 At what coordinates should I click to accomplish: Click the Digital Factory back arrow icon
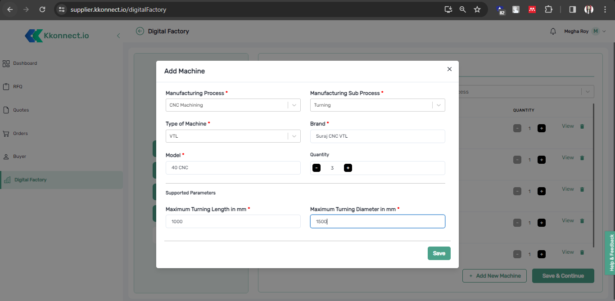140,31
